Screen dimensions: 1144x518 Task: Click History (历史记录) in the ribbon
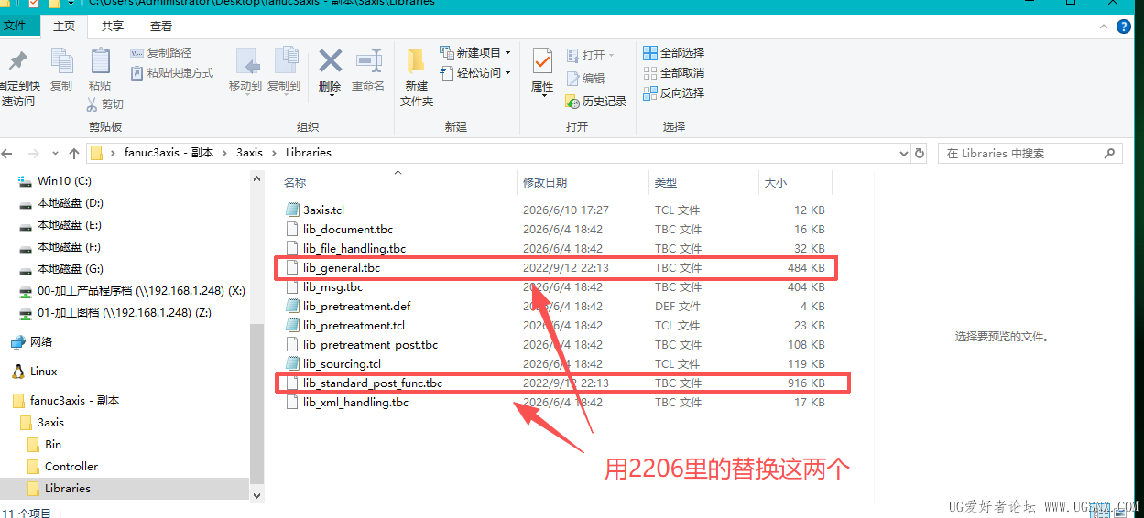coord(596,102)
